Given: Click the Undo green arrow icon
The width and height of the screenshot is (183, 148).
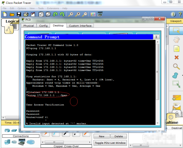Looking at the screenshot, I should (55, 14).
